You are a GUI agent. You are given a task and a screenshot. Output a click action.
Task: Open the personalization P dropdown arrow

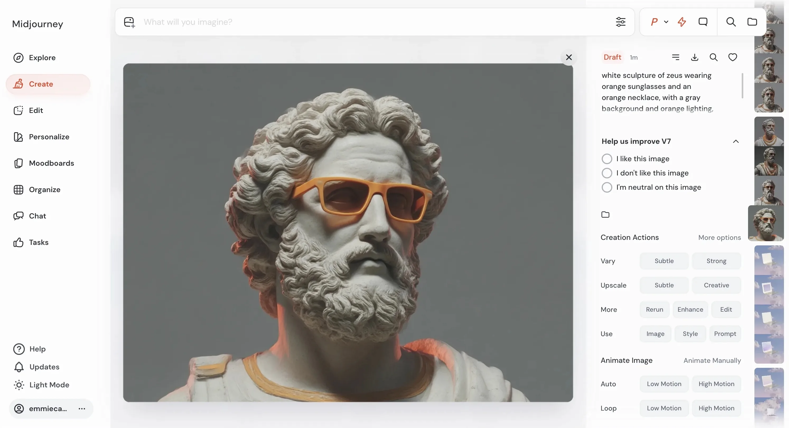coord(666,22)
